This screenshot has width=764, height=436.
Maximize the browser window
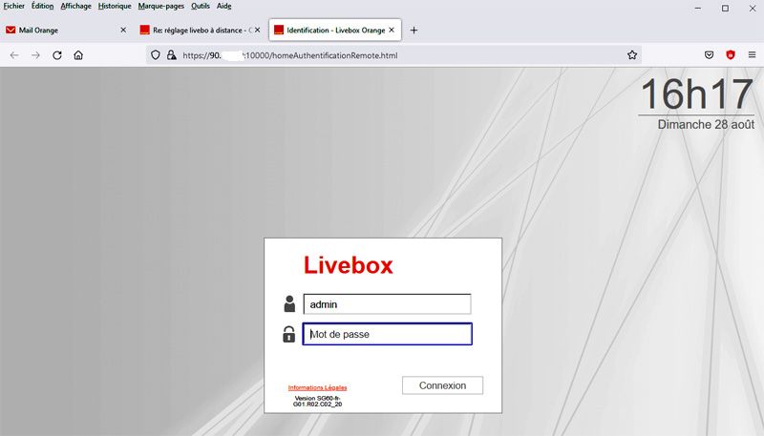click(x=725, y=9)
